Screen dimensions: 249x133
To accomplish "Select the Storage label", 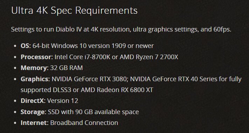I will tap(33, 112).
